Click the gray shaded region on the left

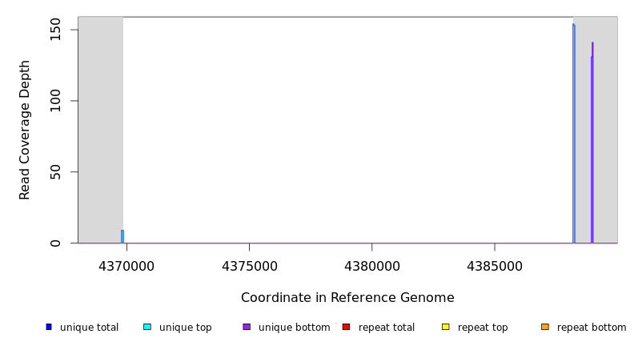coord(100,128)
